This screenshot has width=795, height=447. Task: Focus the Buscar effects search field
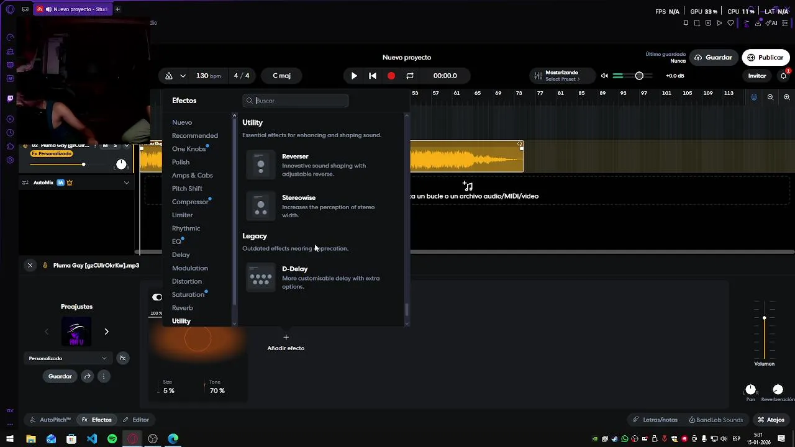(296, 101)
